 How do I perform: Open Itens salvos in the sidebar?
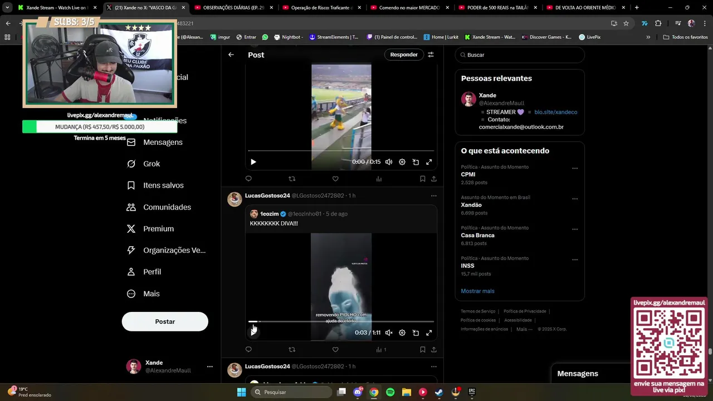pos(155,185)
